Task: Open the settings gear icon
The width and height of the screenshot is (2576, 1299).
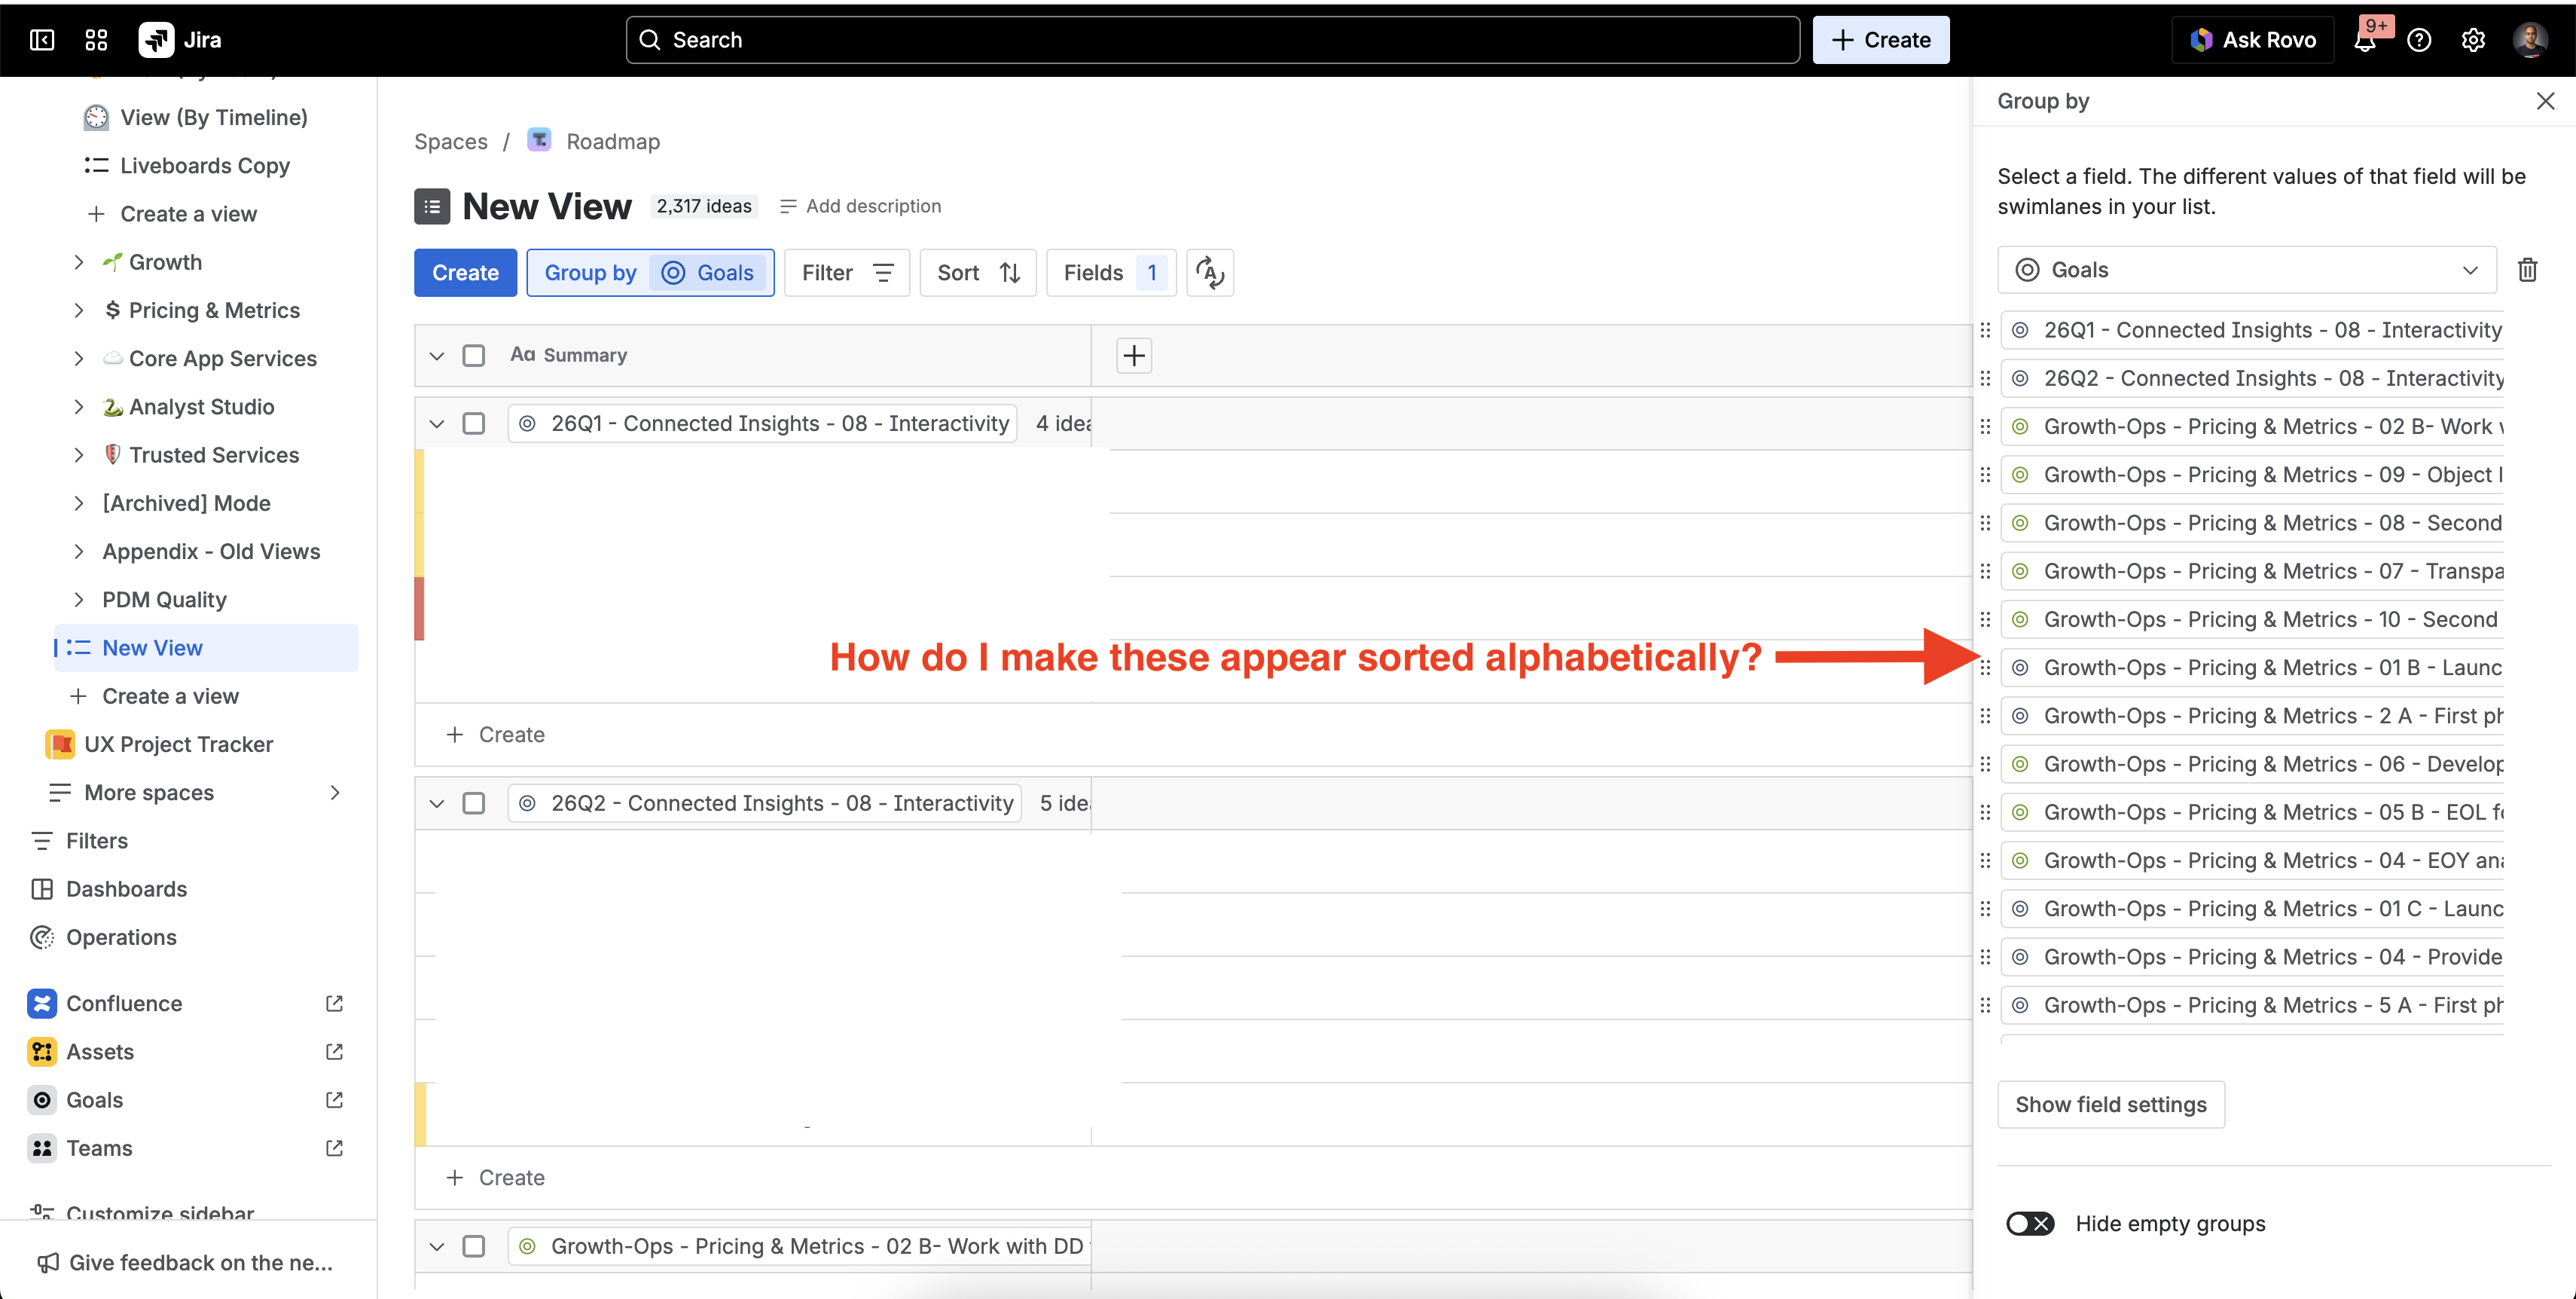Action: 2473,40
